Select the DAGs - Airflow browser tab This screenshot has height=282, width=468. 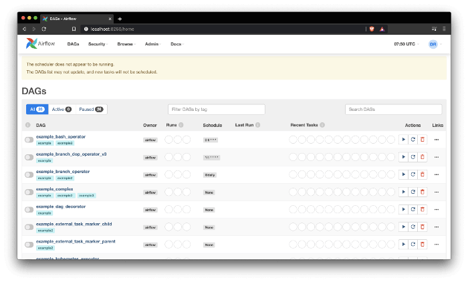(x=77, y=19)
